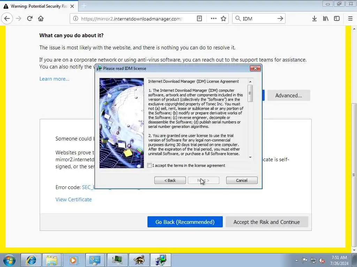This screenshot has height=267, width=357.
Task: Open the Downloads panel
Action: [x=314, y=19]
